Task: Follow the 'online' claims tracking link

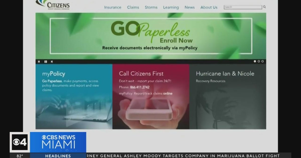Action: click(x=168, y=94)
